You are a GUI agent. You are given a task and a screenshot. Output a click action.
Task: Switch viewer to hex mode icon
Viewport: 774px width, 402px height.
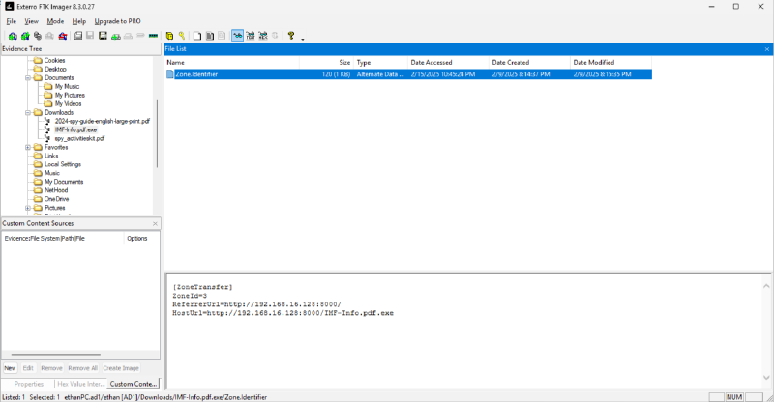tap(262, 36)
